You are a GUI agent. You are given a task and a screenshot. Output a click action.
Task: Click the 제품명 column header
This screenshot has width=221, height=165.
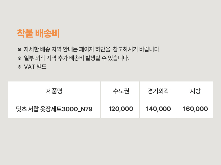[54, 91]
